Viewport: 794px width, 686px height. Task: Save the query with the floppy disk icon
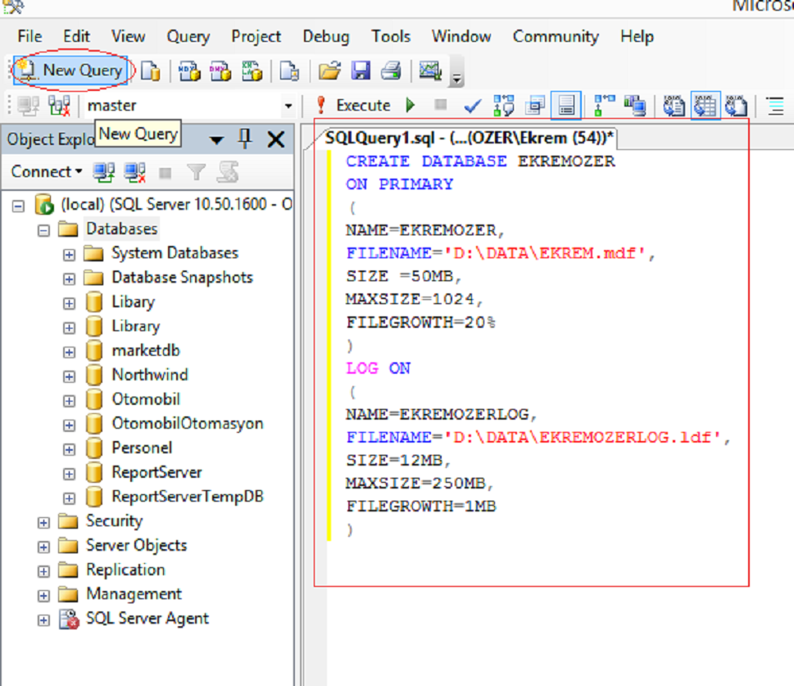point(361,71)
